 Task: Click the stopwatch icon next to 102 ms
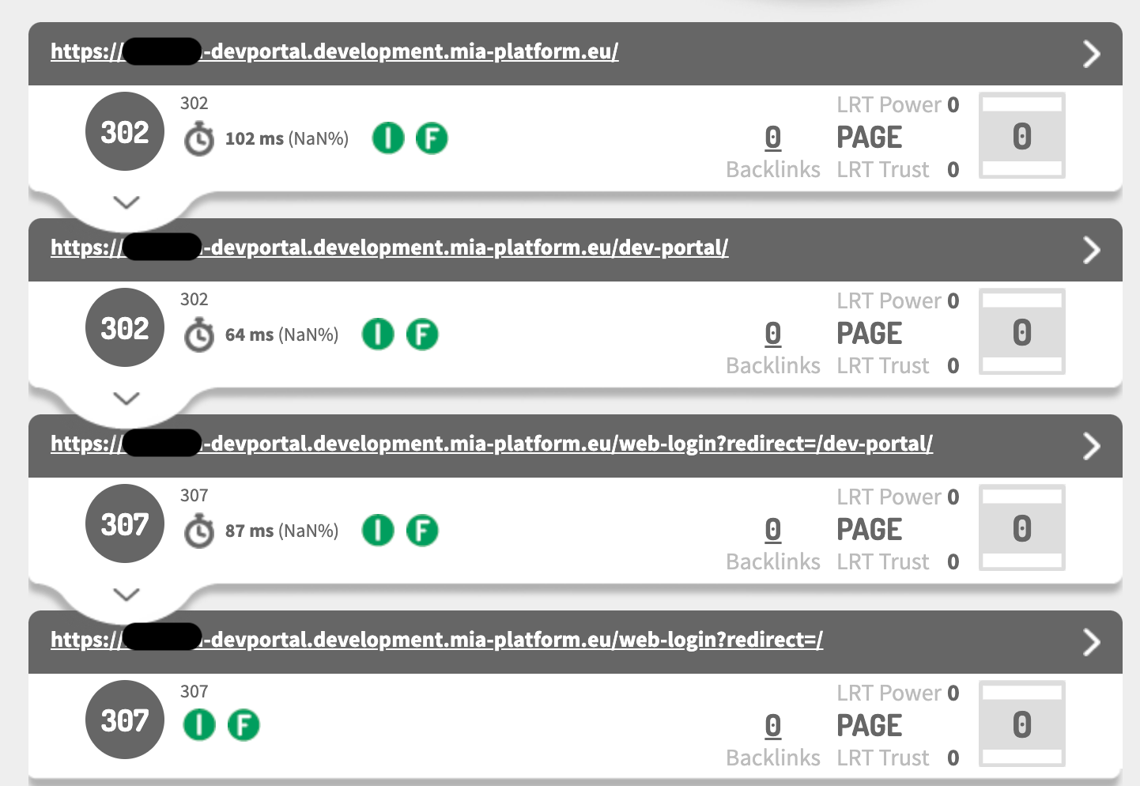coord(199,138)
